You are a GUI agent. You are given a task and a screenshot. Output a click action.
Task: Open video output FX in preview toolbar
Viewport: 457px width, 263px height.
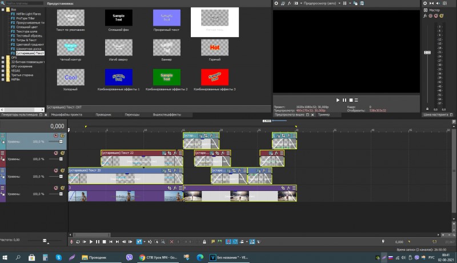tap(289, 3)
